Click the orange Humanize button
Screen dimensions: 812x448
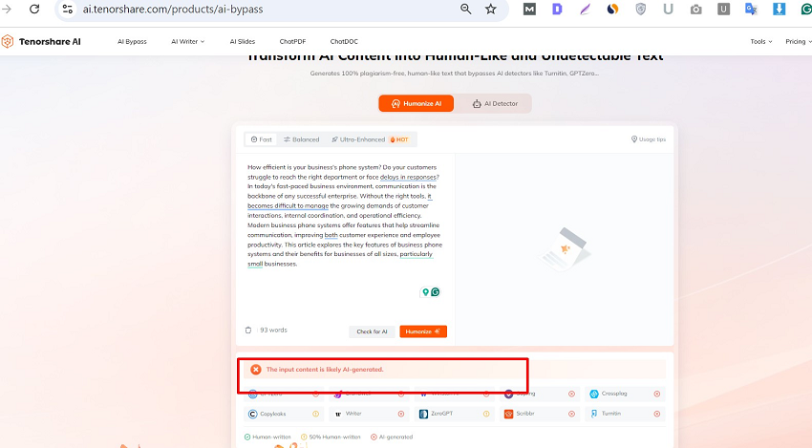click(x=423, y=331)
